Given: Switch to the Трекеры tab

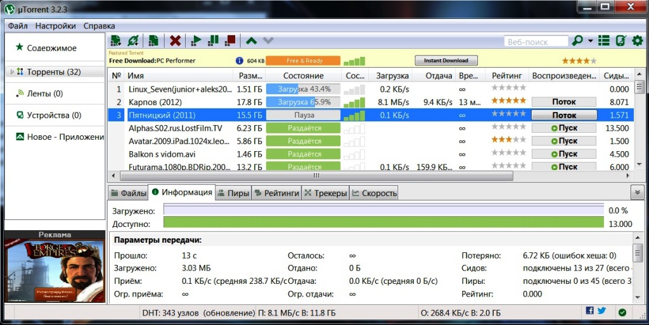Looking at the screenshot, I should (x=326, y=193).
